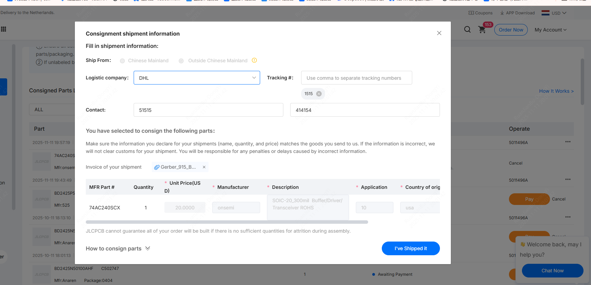
Task: Click the Cancel link next to Pay button
Action: point(559,199)
